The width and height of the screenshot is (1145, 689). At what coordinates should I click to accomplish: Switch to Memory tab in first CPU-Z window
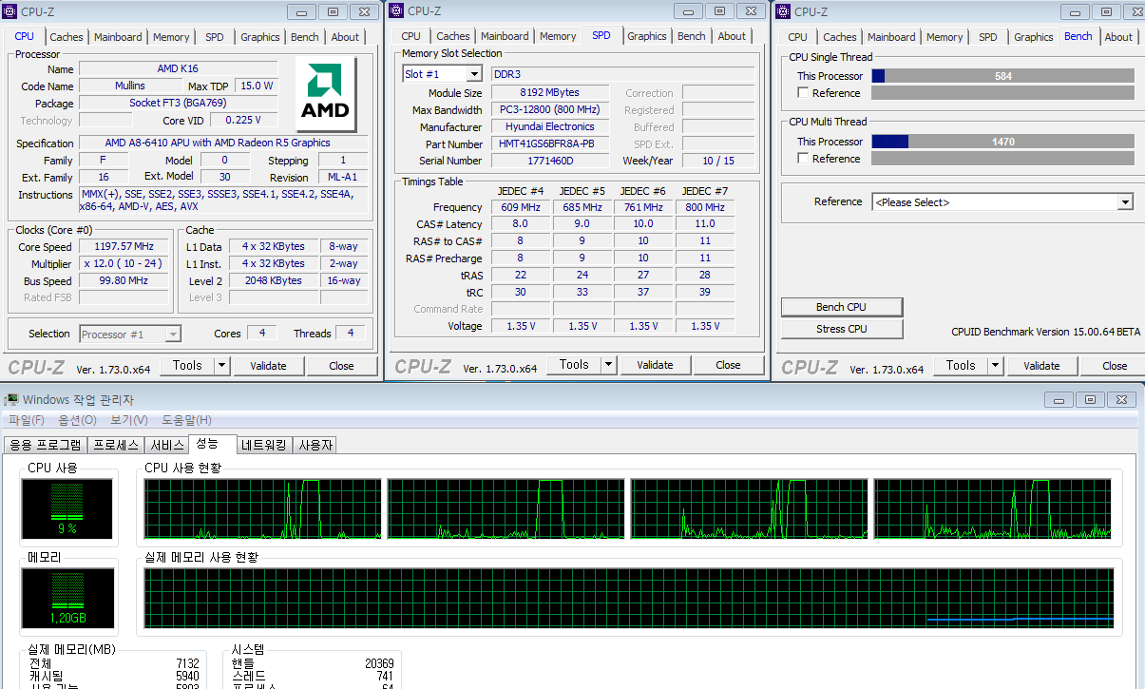coord(171,37)
